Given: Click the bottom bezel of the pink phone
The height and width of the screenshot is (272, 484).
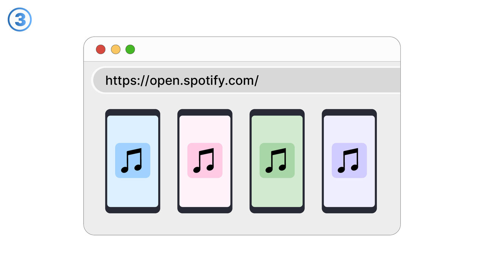Looking at the screenshot, I should click(x=205, y=210).
